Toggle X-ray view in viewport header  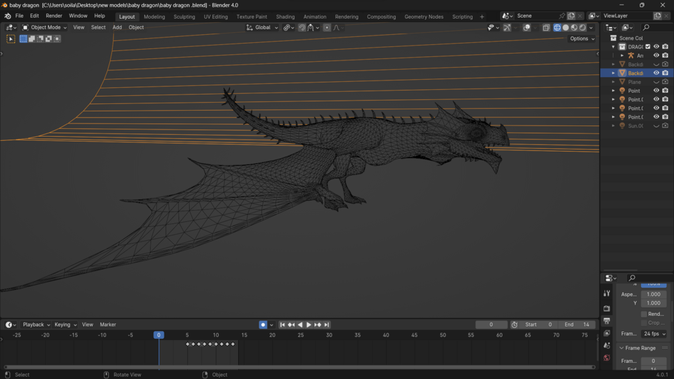[x=546, y=28]
